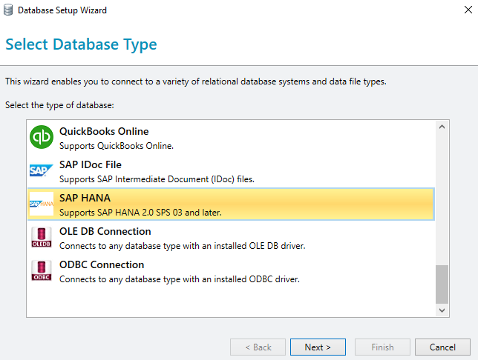Click the database wizard title bar icon

pyautogui.click(x=8, y=10)
